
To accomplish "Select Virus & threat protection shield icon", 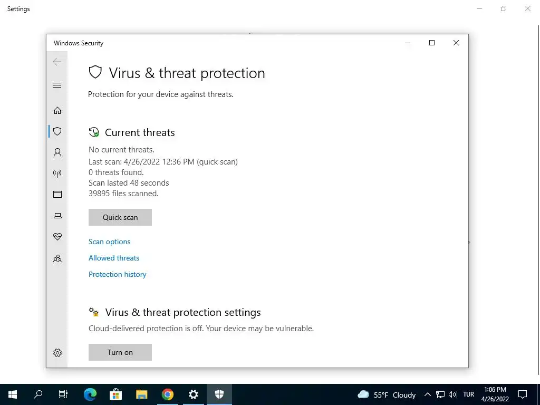I will [57, 131].
